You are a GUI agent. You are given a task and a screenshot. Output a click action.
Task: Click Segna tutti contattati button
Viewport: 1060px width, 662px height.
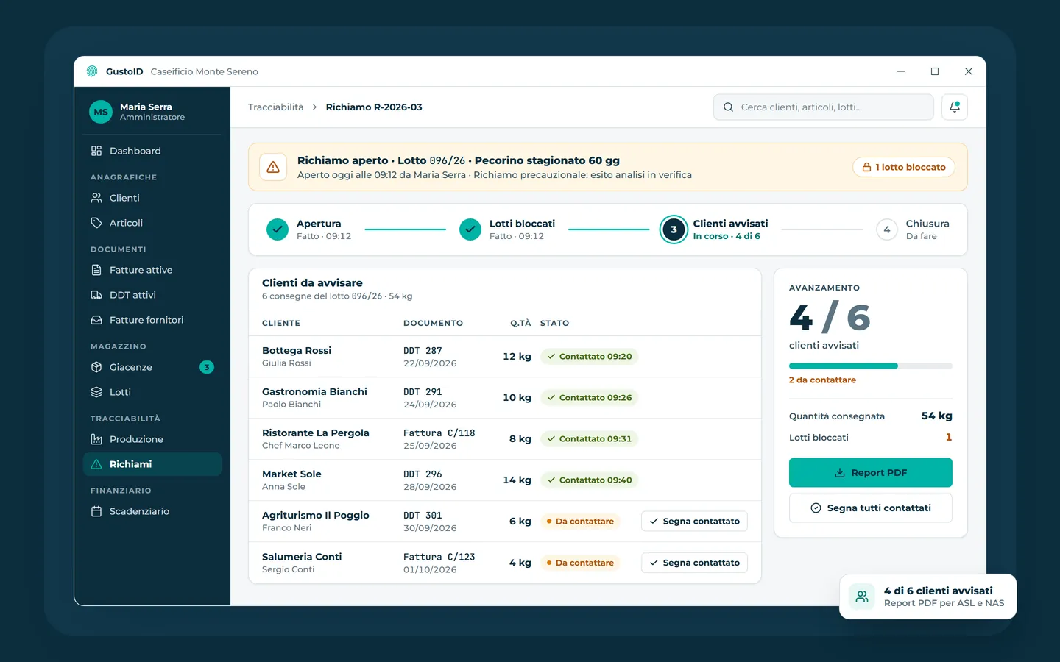(x=871, y=508)
